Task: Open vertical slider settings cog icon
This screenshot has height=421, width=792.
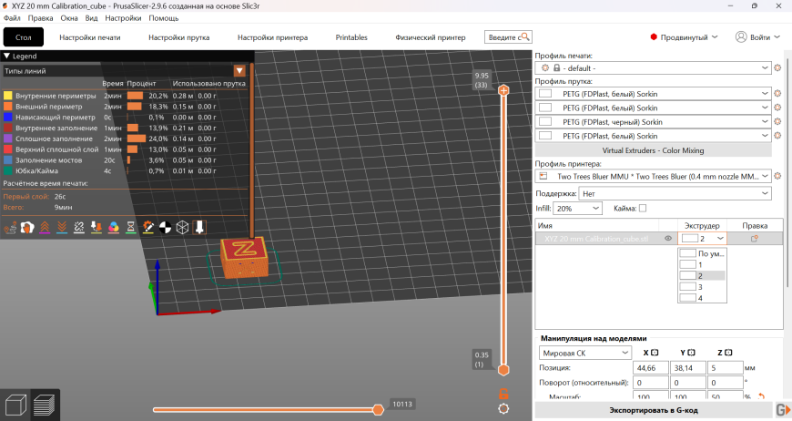Action: point(503,409)
